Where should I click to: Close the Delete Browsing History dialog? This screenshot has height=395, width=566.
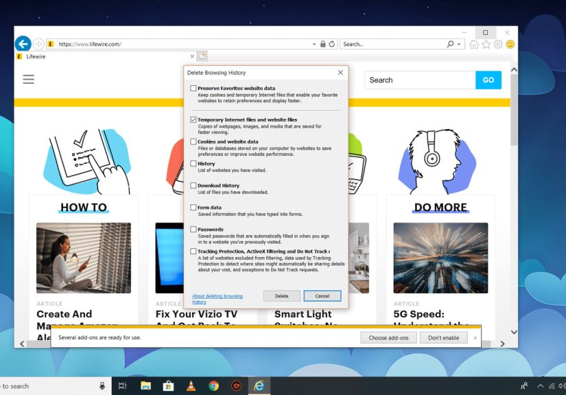(340, 73)
